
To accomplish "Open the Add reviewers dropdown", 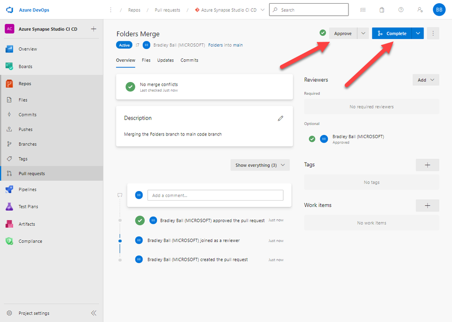I will (426, 80).
